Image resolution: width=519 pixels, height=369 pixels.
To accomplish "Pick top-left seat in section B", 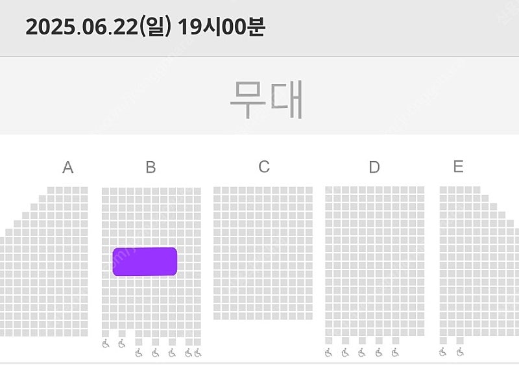I will pyautogui.click(x=105, y=191).
